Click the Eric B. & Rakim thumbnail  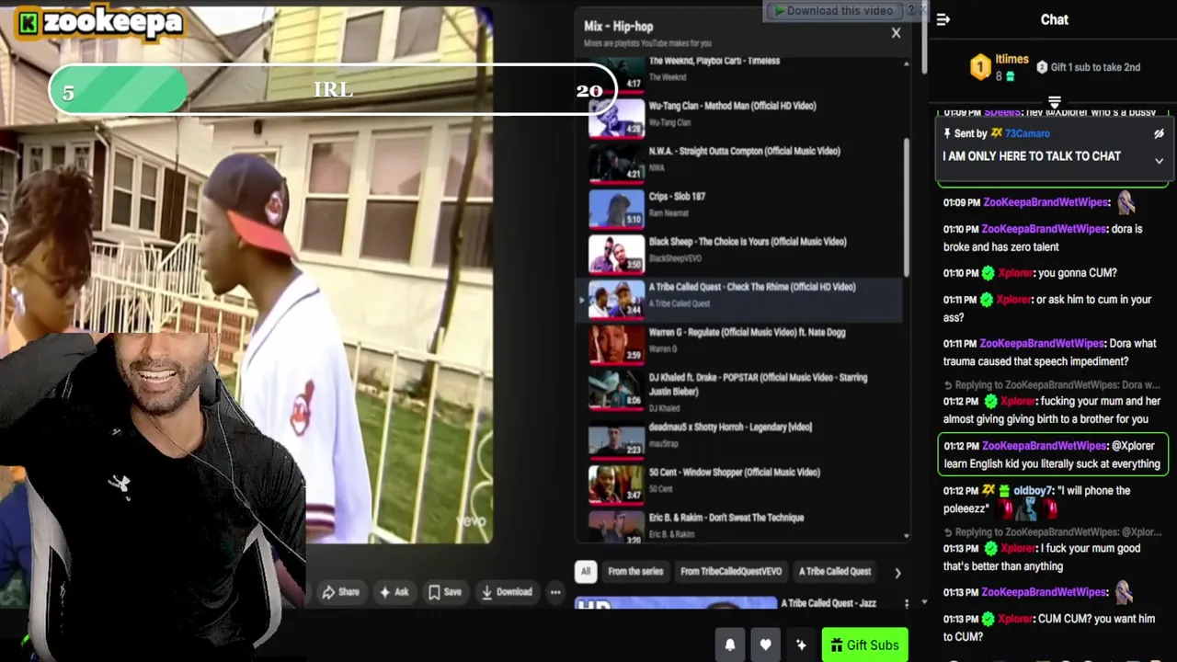[x=616, y=527]
